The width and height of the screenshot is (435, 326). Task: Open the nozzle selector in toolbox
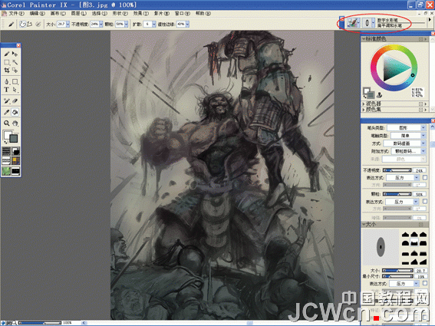pyautogui.click(x=15, y=170)
